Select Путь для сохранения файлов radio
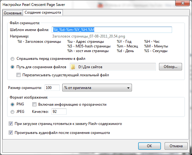This screenshot has height=155, width=192. [x=12, y=67]
